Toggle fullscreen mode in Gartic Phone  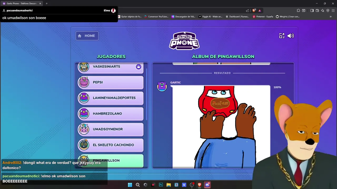[282, 36]
